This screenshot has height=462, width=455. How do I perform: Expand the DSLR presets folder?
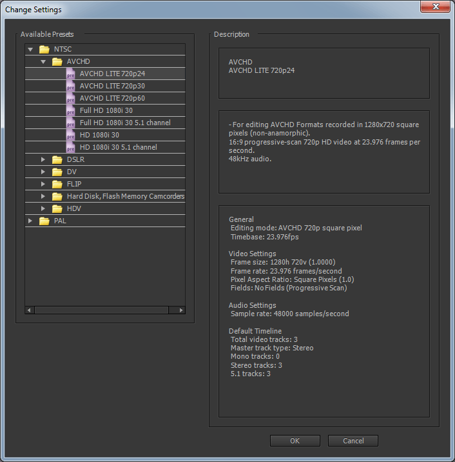coord(43,159)
